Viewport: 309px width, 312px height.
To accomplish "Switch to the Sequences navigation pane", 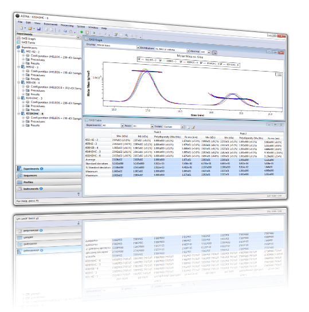I will click(x=49, y=176).
